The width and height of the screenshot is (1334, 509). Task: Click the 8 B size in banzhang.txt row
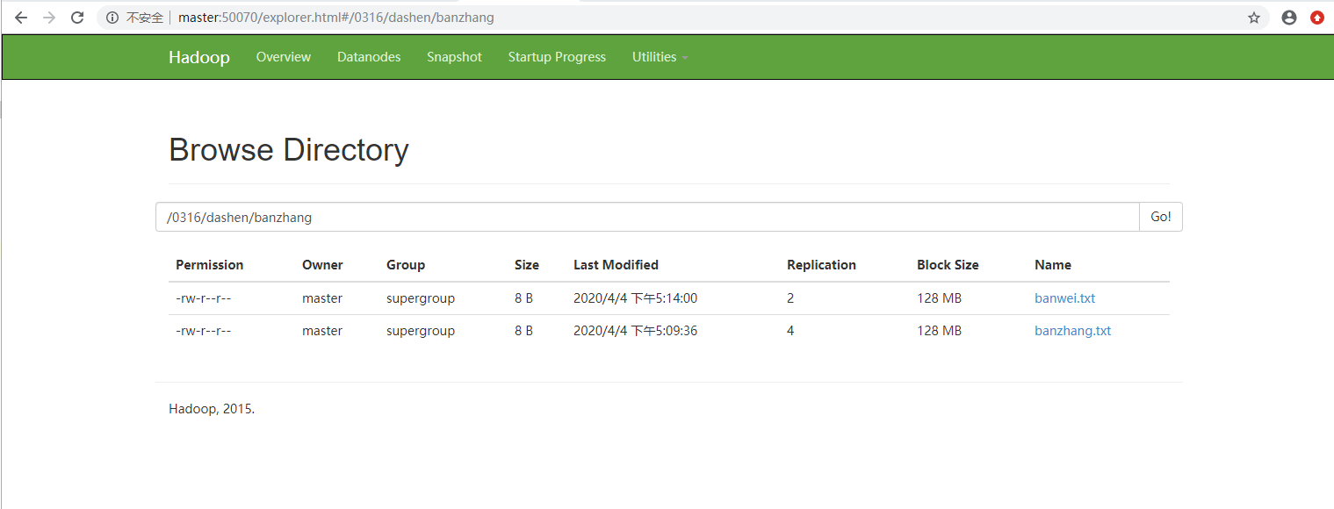(523, 331)
